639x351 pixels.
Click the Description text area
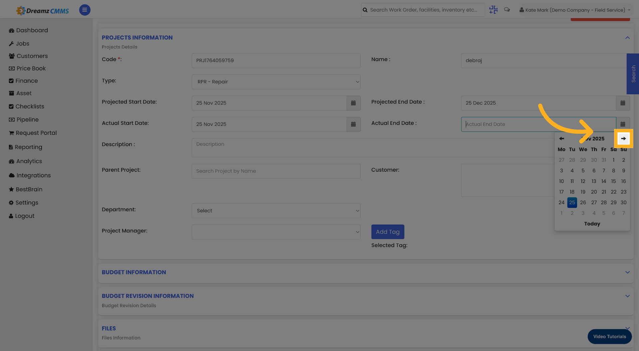click(373, 148)
